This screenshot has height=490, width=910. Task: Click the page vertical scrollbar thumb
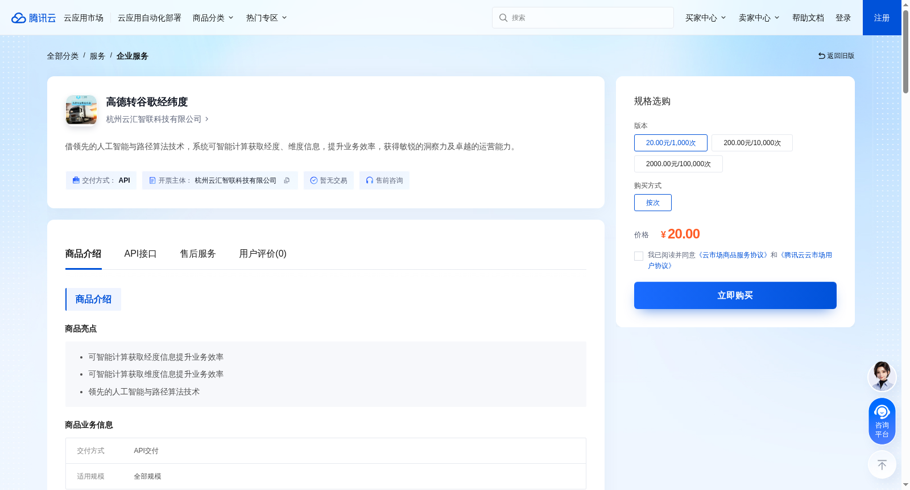tap(905, 51)
